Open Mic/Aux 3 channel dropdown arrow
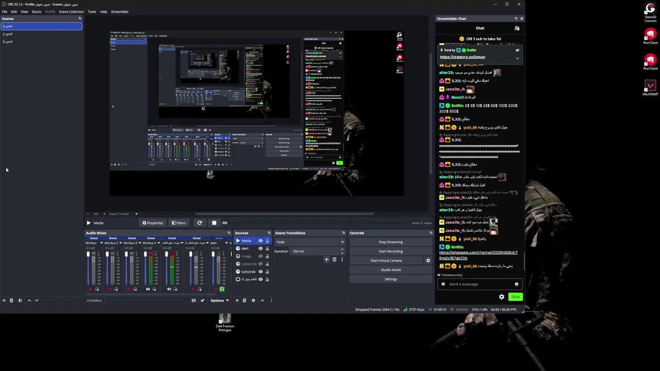This screenshot has width=660, height=371. (x=139, y=243)
